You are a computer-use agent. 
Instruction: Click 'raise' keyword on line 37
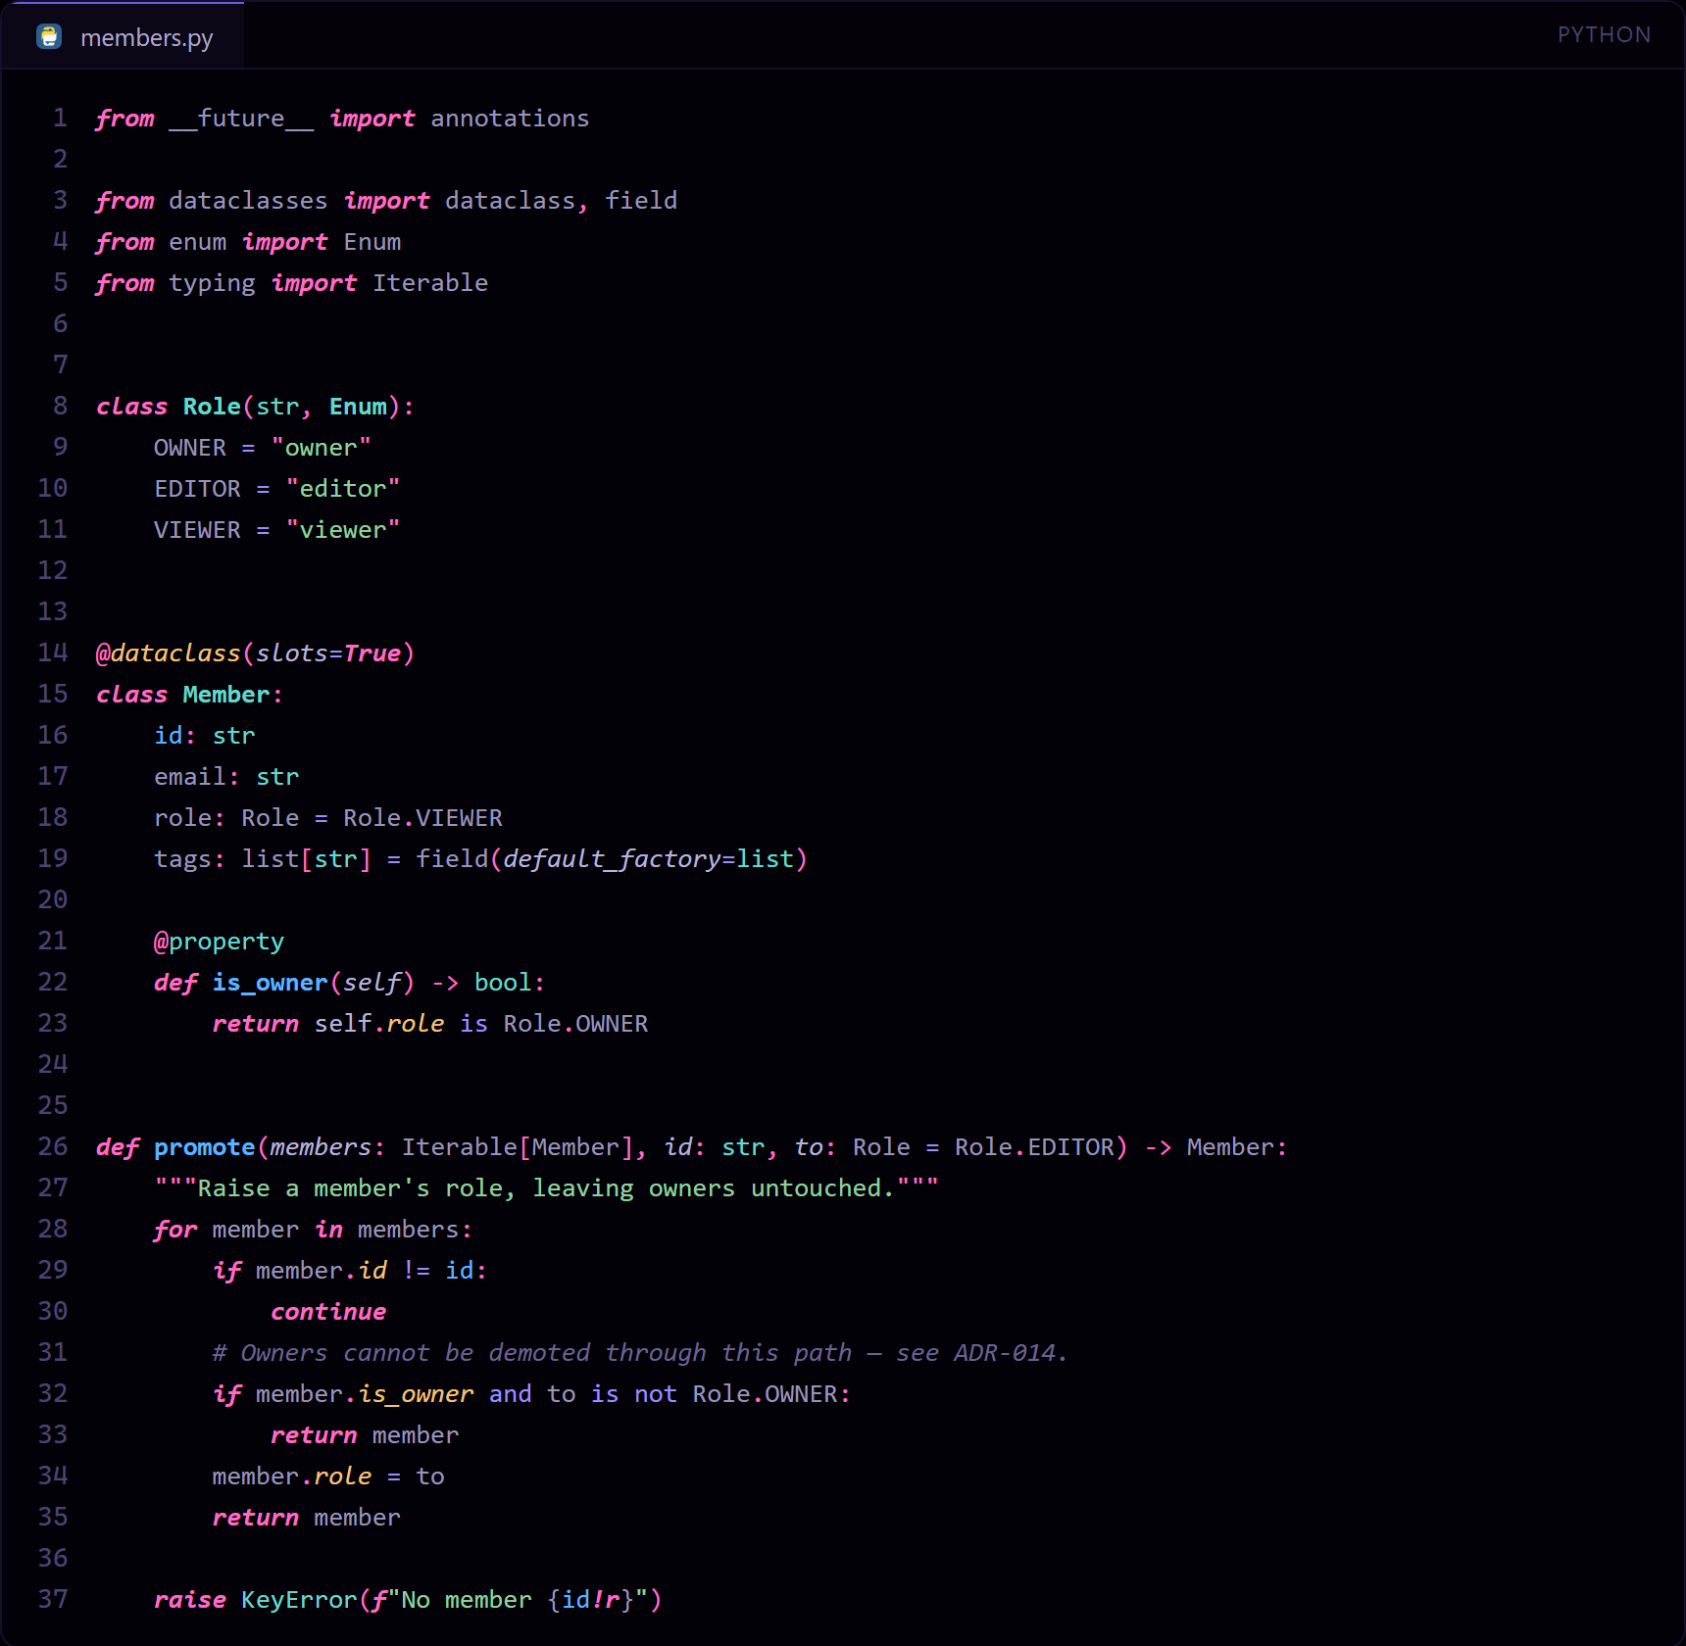tap(190, 1600)
